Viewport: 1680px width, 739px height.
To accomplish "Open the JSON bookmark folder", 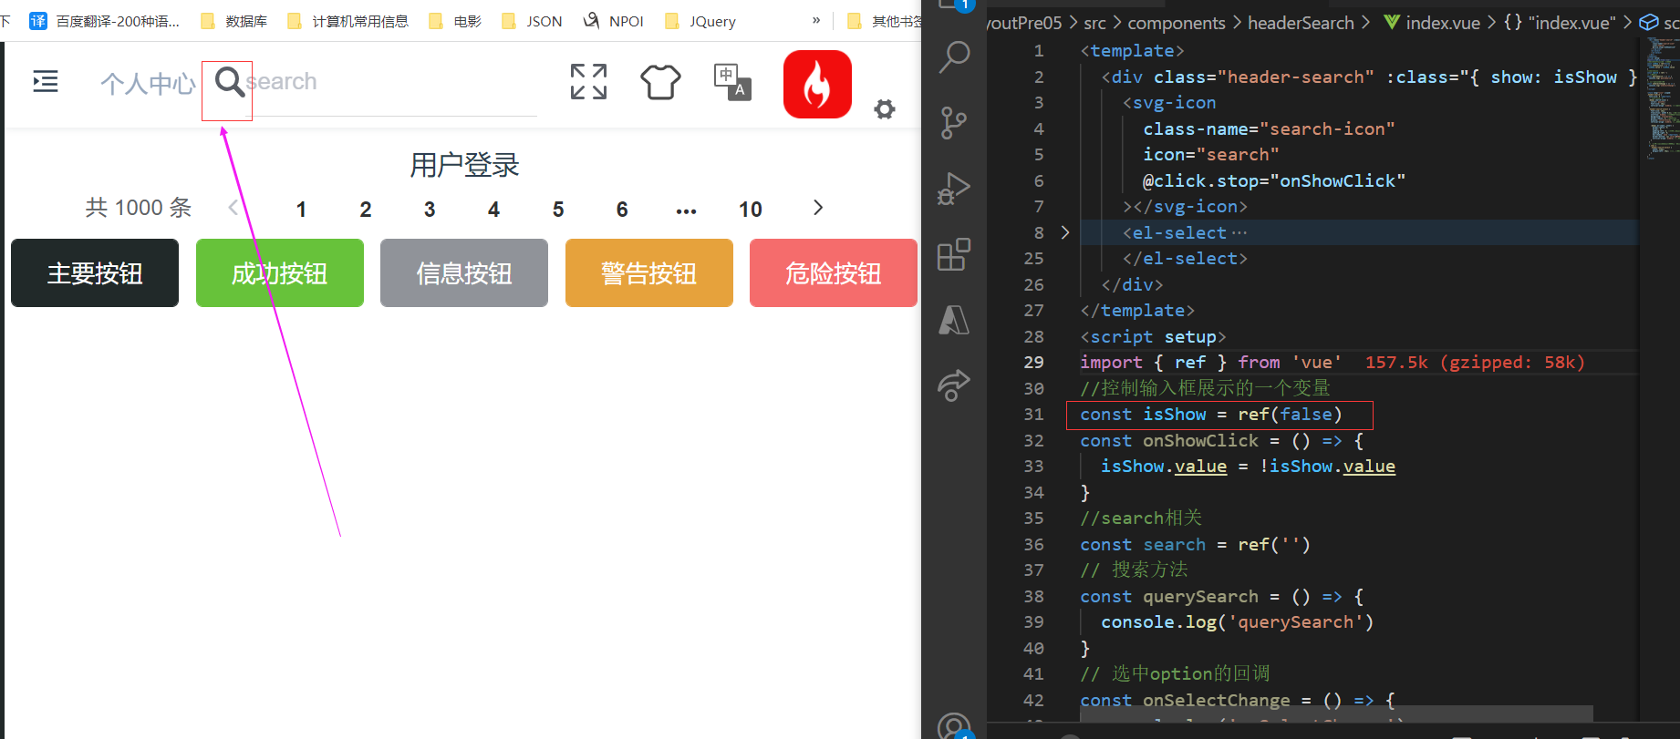I will tap(532, 21).
